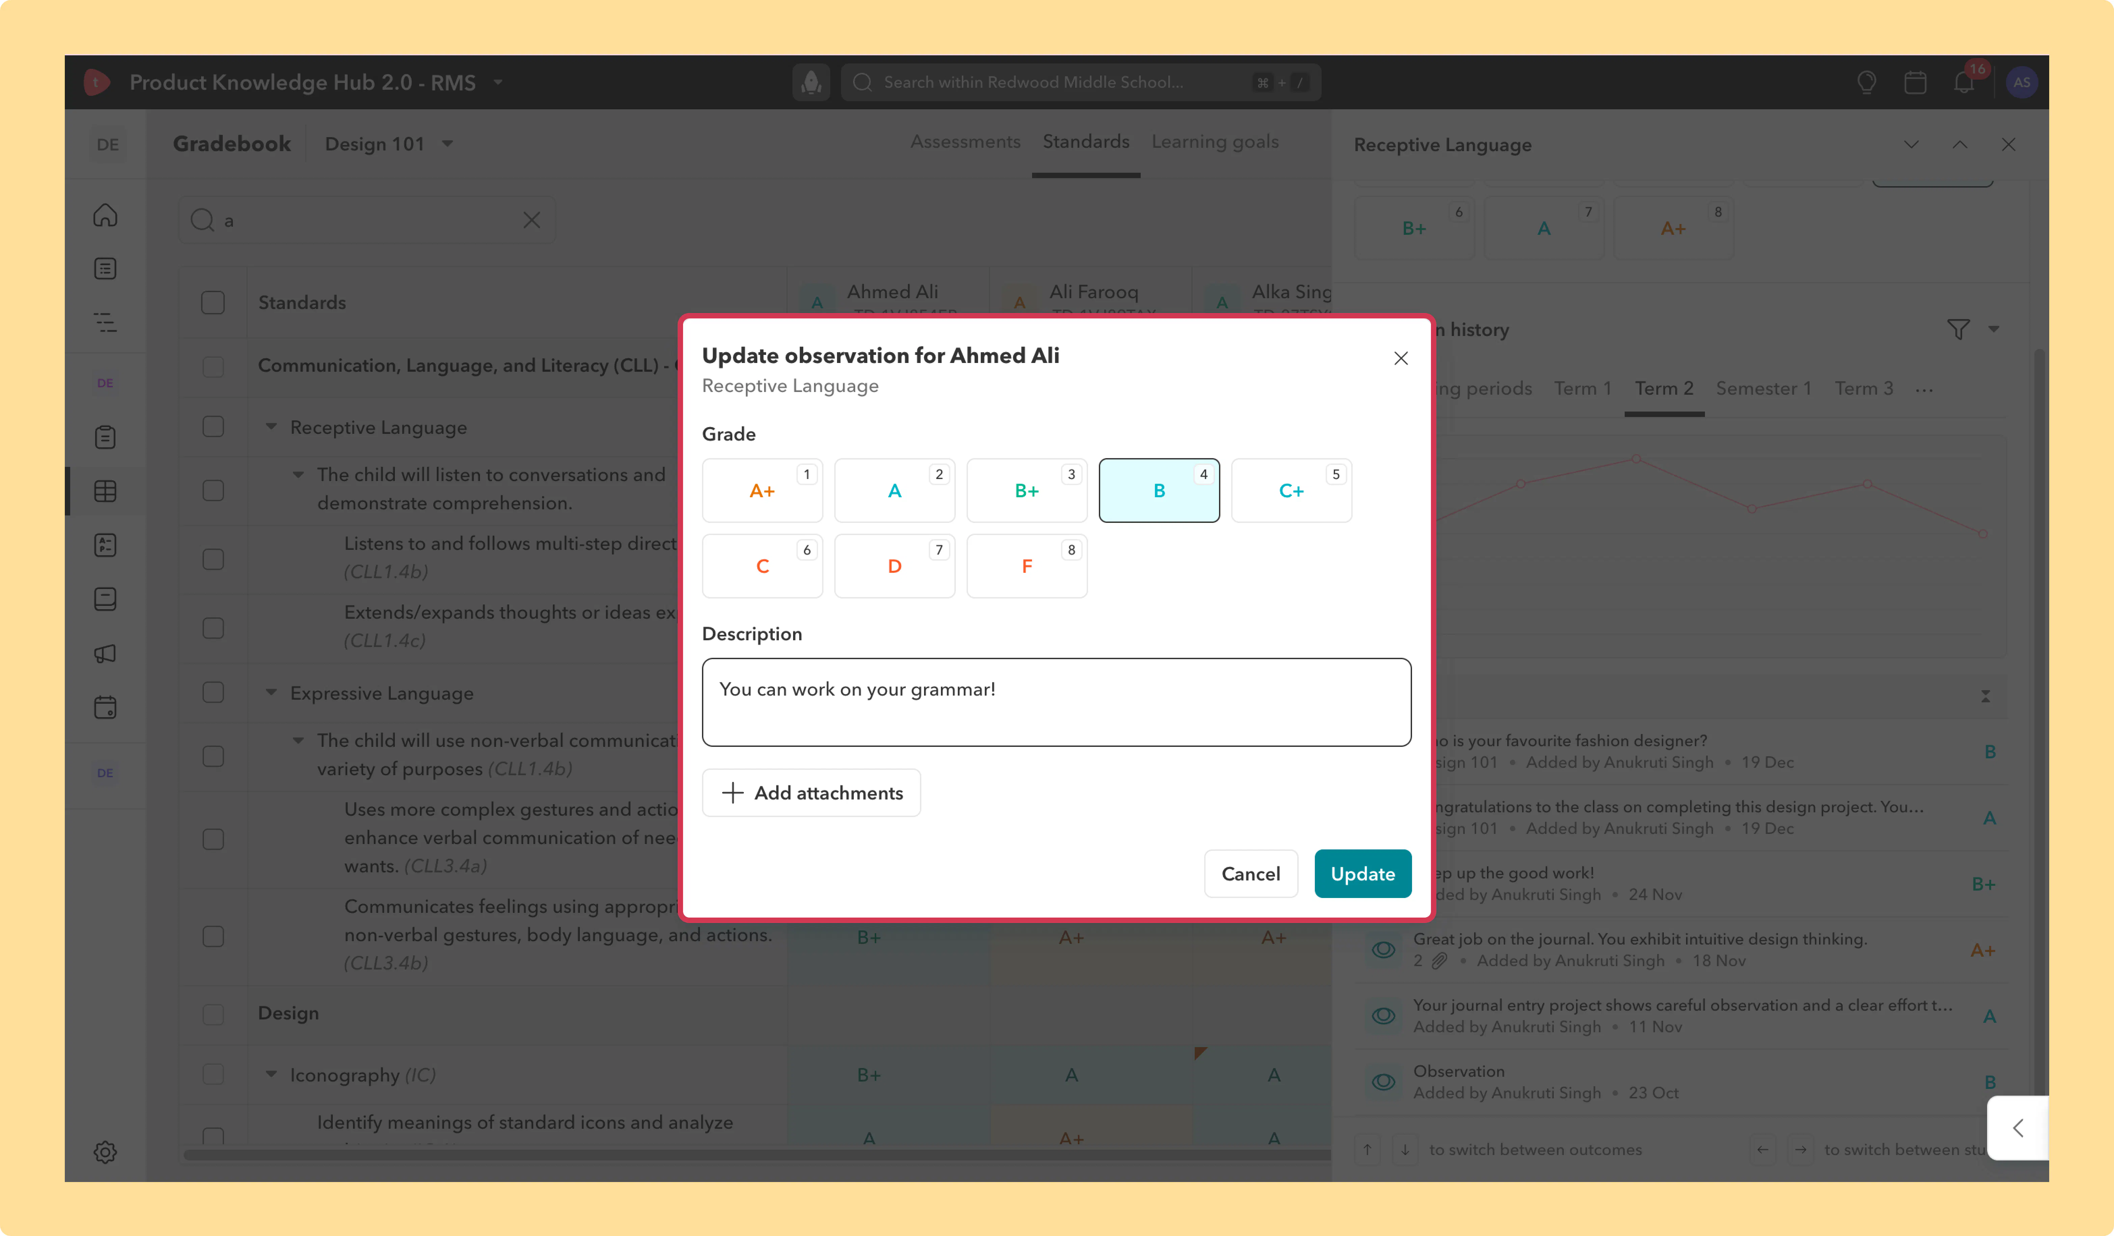Image resolution: width=2114 pixels, height=1236 pixels.
Task: Check the Receptive Language row checkbox
Action: click(213, 427)
